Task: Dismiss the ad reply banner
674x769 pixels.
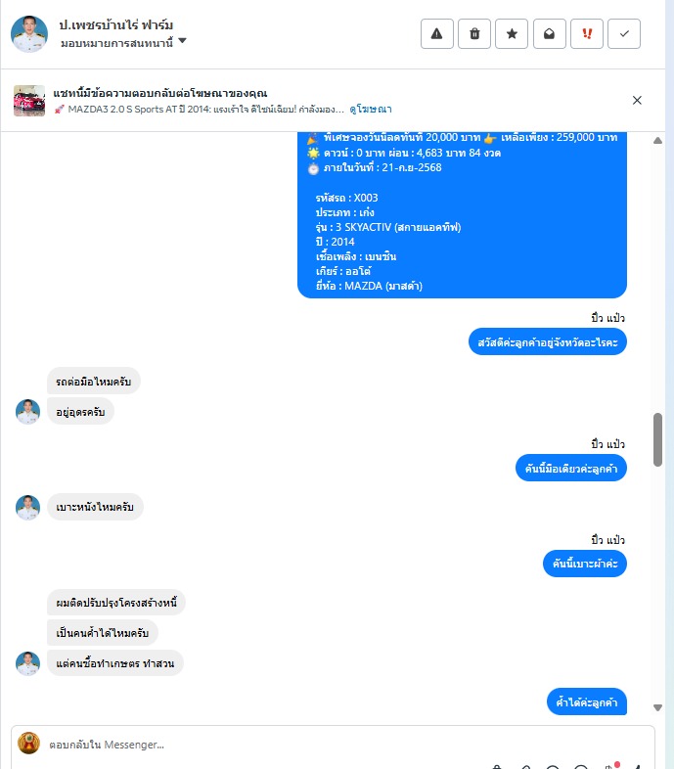Action: [637, 100]
